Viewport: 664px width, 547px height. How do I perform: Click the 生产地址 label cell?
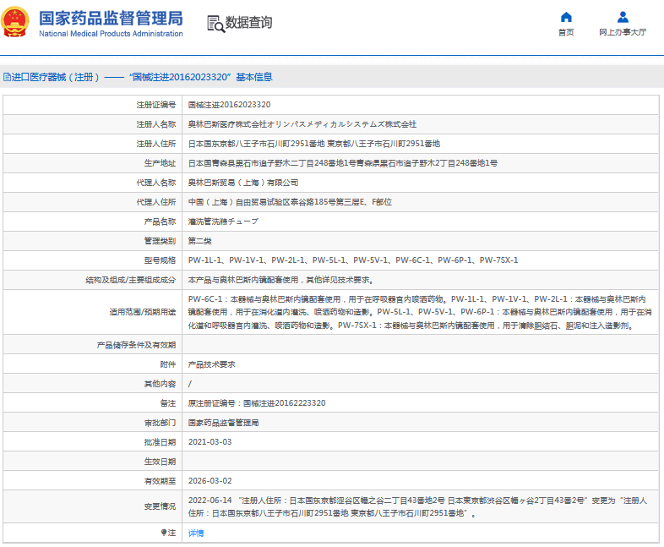click(92, 163)
